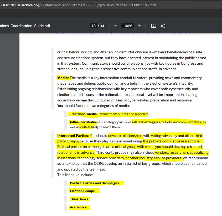Click the 'Think Tanks' list item
This screenshot has width=222, height=216.
pos(79,199)
